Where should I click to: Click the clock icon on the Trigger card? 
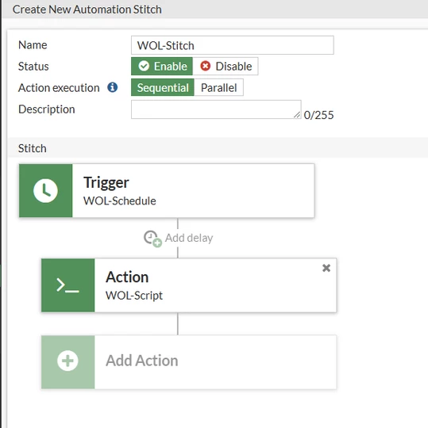click(x=45, y=191)
